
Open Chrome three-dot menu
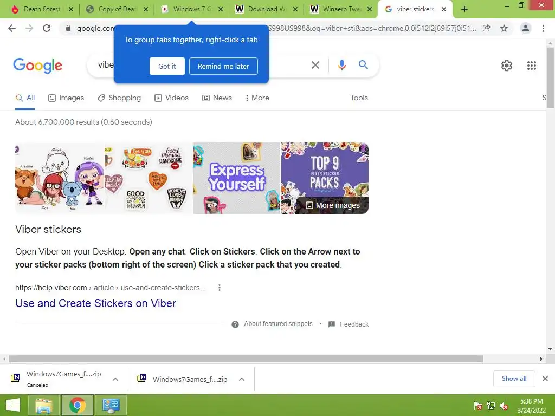[543, 28]
